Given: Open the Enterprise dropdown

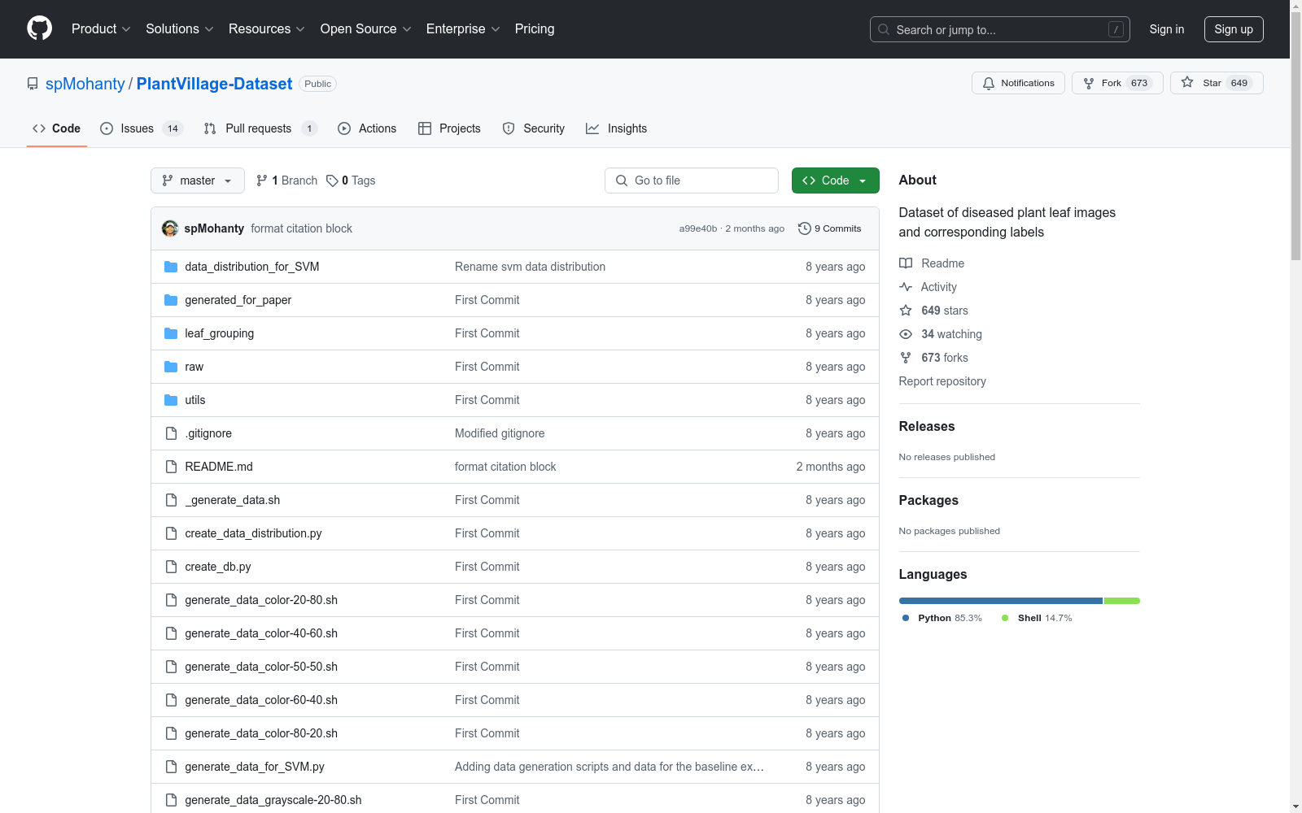Looking at the screenshot, I should click(x=463, y=29).
